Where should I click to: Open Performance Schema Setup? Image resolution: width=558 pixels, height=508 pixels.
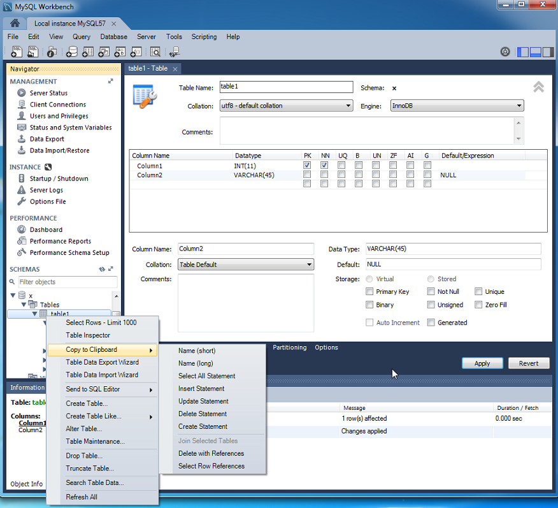tap(69, 252)
